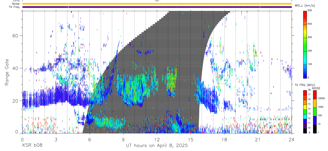Pick the blue swatch in the NOISE legend

(x=315, y=120)
